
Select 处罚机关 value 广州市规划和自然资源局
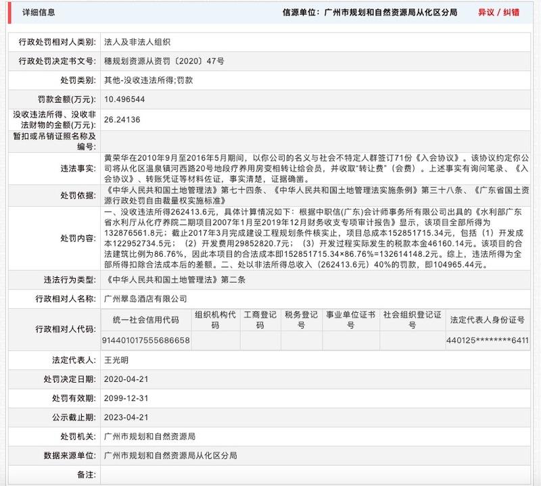click(x=149, y=437)
